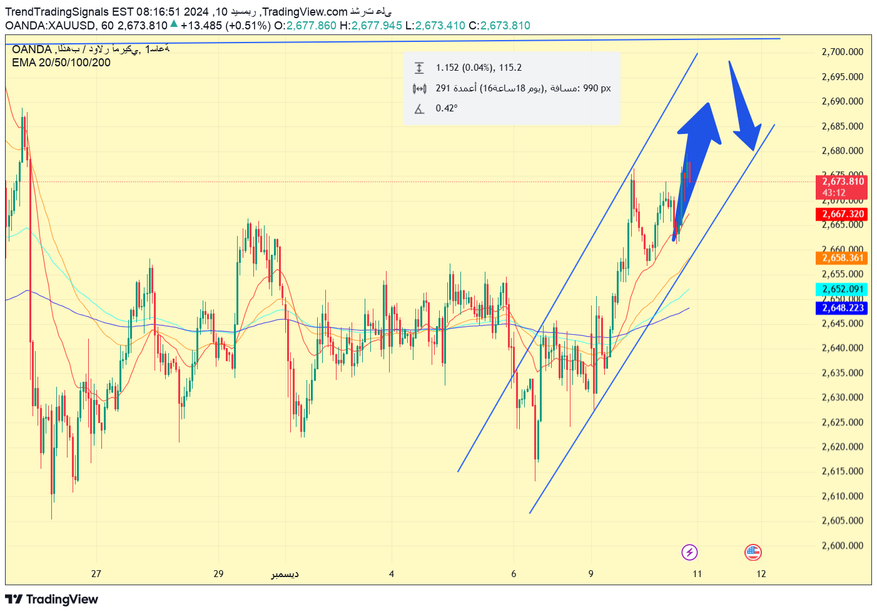Screen dimensions: 877x614
Task: Click the OANDA:XAUUSD, 60 symbol text
Action: click(x=59, y=26)
